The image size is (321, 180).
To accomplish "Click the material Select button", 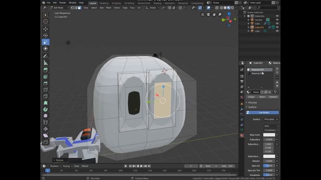I will 262,97.
